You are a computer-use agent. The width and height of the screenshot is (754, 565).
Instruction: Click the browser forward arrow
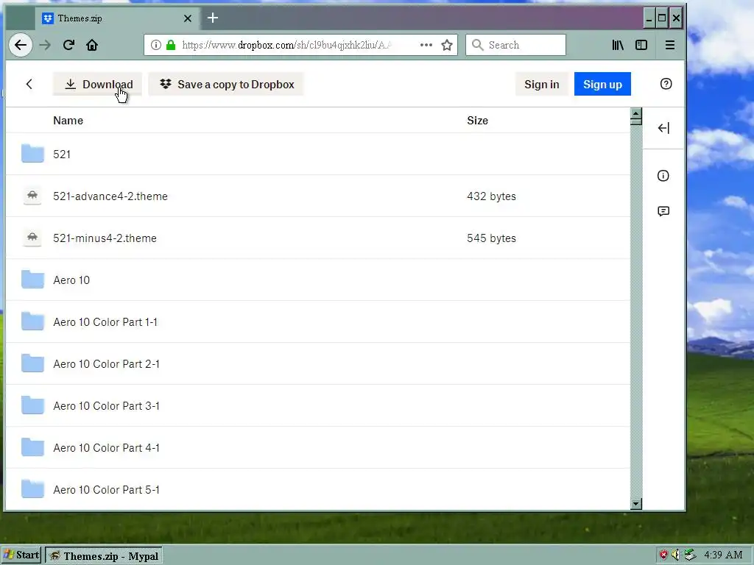[45, 45]
